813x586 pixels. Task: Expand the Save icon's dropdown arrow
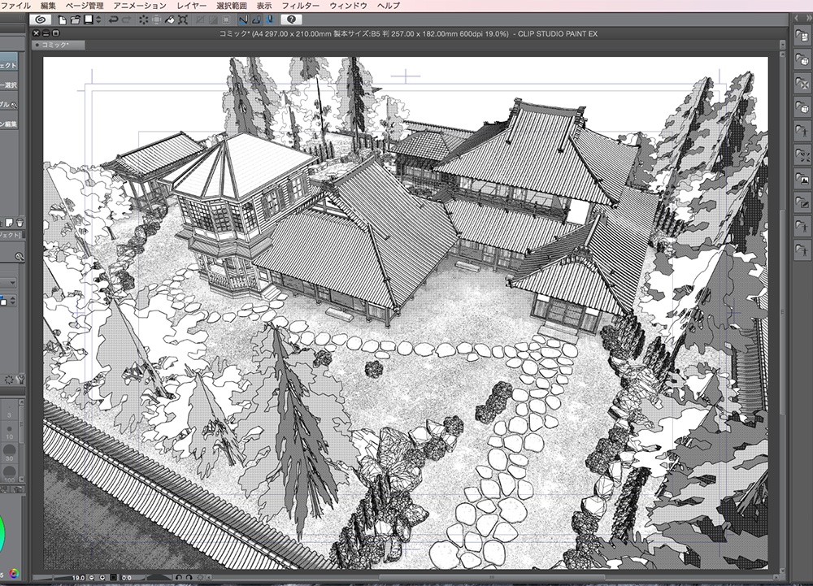coord(98,20)
